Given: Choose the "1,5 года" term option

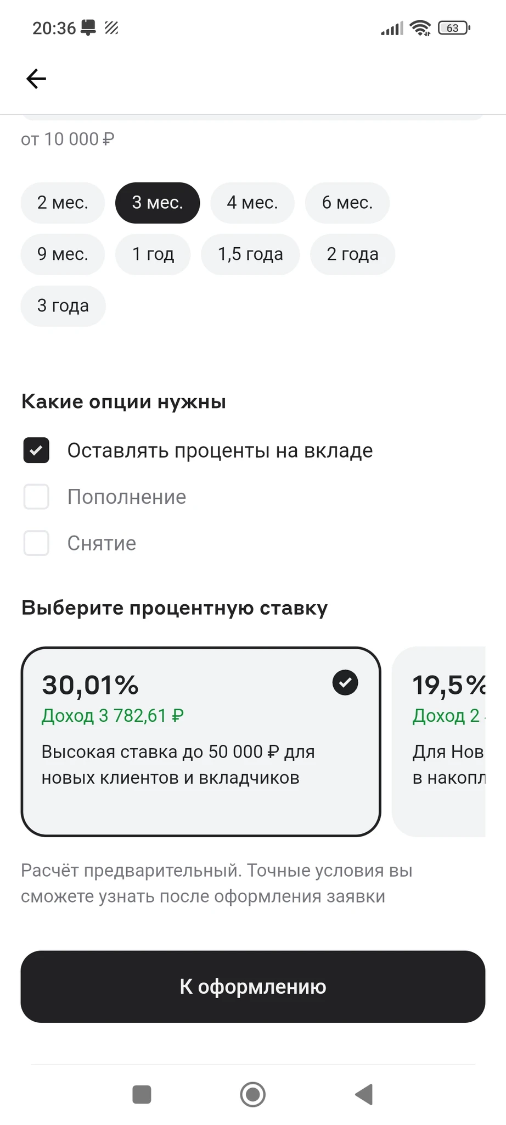Looking at the screenshot, I should click(250, 254).
